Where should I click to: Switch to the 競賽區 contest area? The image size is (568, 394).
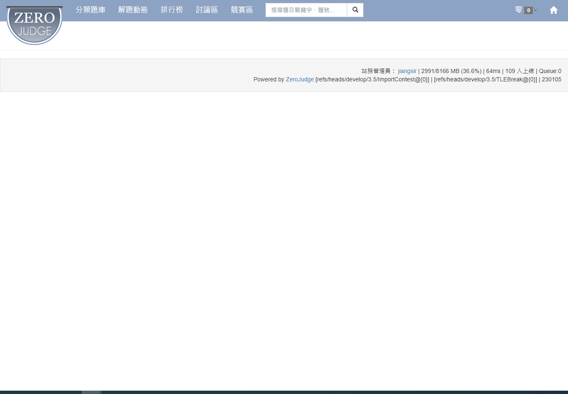coord(242,10)
